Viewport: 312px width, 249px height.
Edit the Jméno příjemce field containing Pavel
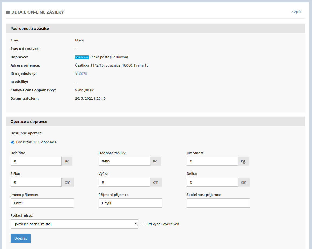42,203
